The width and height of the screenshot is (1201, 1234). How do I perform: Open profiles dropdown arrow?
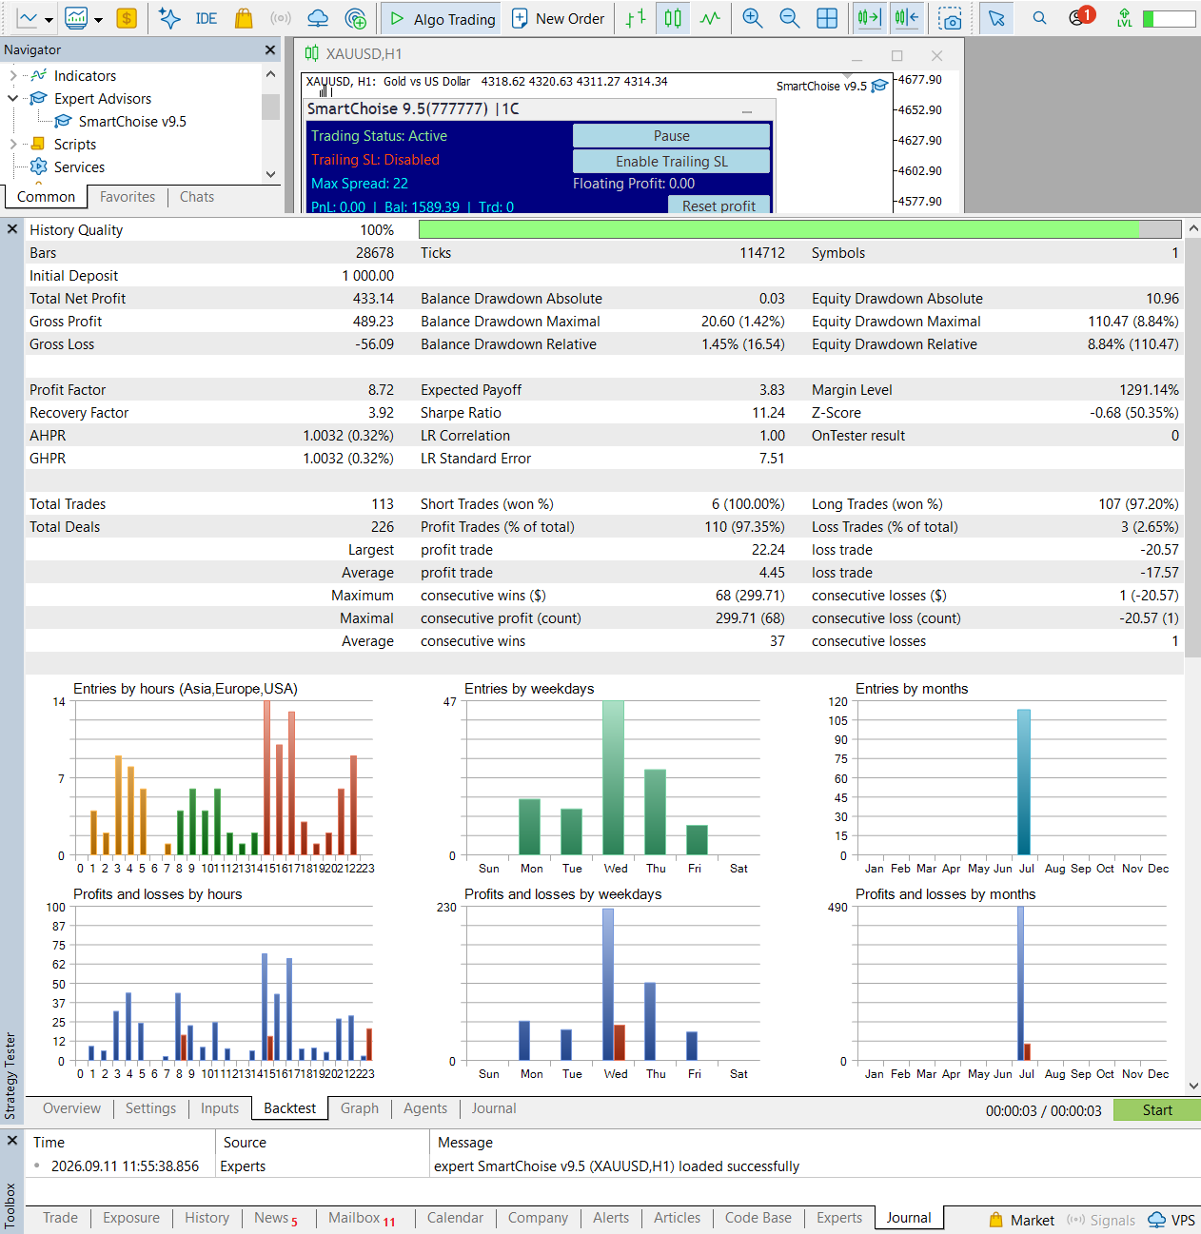[x=98, y=20]
